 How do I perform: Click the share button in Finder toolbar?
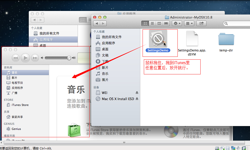[x=201, y=23]
